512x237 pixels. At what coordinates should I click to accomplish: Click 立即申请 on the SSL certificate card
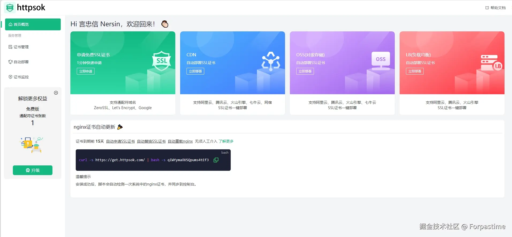(x=86, y=71)
